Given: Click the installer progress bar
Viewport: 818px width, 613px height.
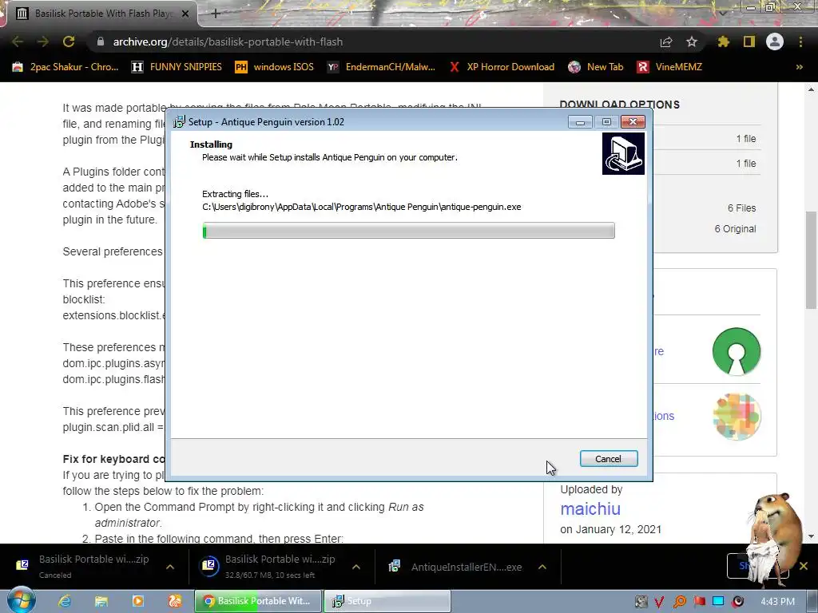Looking at the screenshot, I should click(x=408, y=231).
